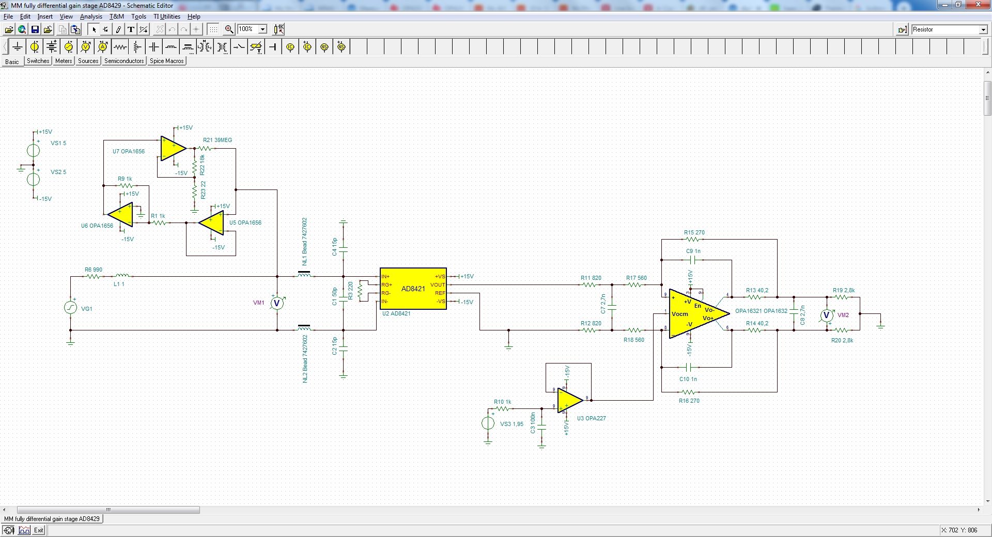The image size is (992, 537).
Task: Open the zoom percentage dropdown
Action: coord(262,29)
